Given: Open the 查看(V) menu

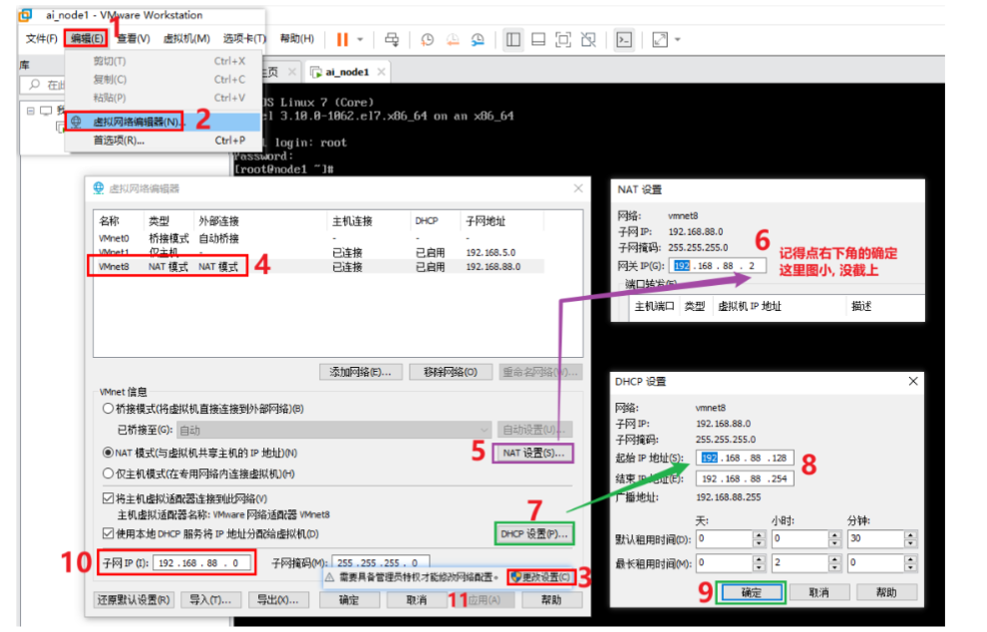Looking at the screenshot, I should point(134,39).
